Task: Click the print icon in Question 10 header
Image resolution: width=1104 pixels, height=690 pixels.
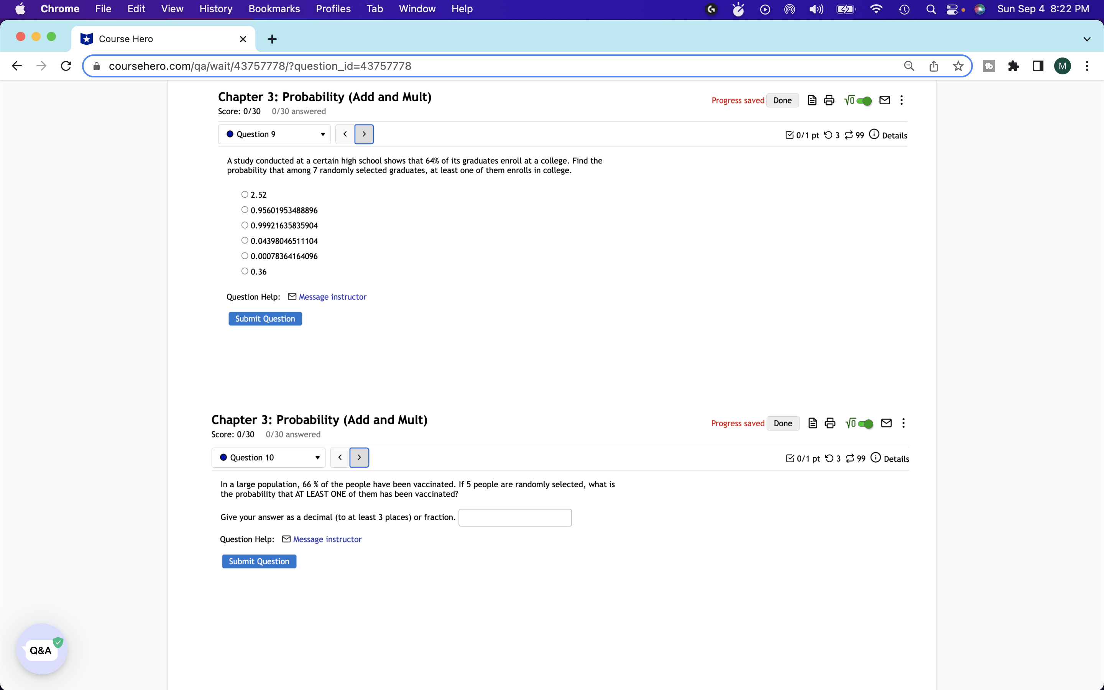Action: tap(830, 423)
